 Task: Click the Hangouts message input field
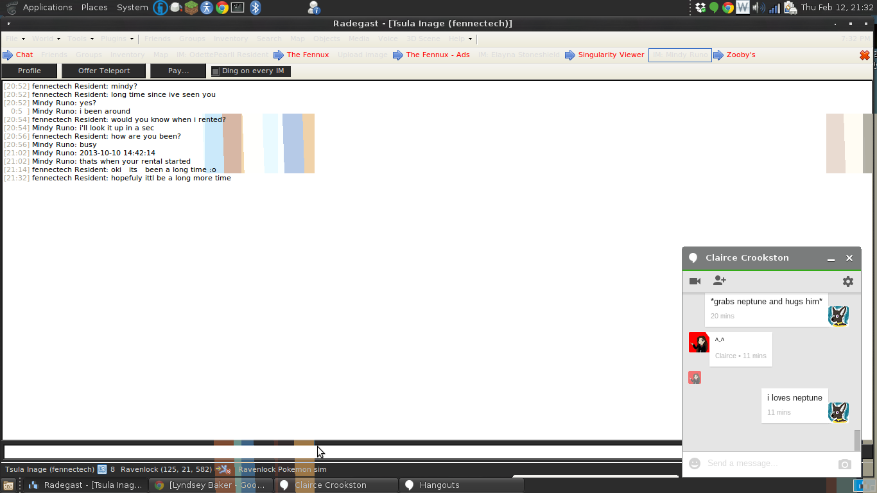[x=767, y=463]
